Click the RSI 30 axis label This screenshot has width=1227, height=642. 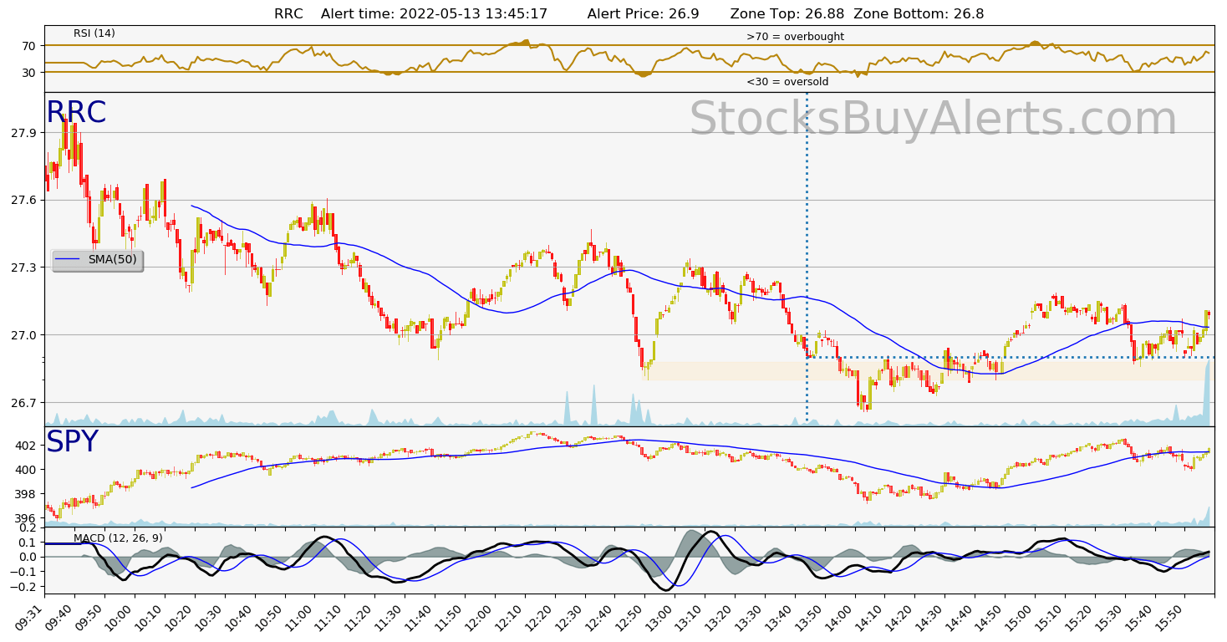[x=29, y=73]
